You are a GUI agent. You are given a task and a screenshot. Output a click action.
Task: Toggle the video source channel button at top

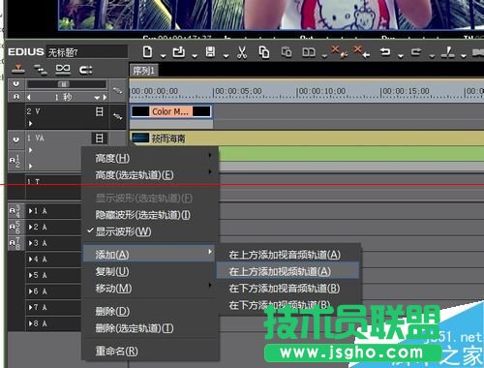click(15, 84)
